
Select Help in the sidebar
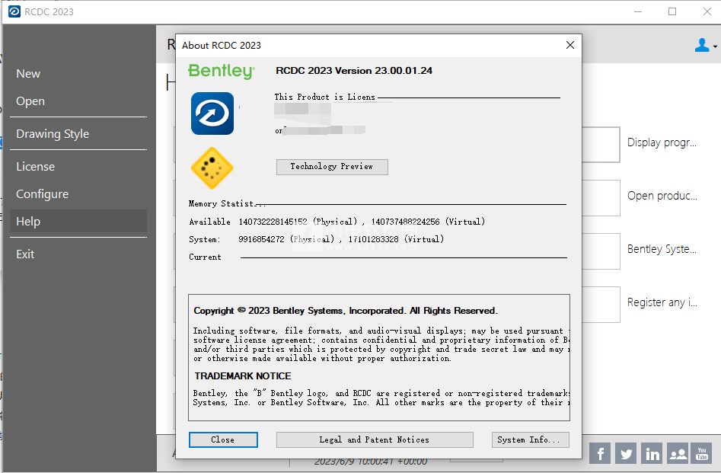78,222
